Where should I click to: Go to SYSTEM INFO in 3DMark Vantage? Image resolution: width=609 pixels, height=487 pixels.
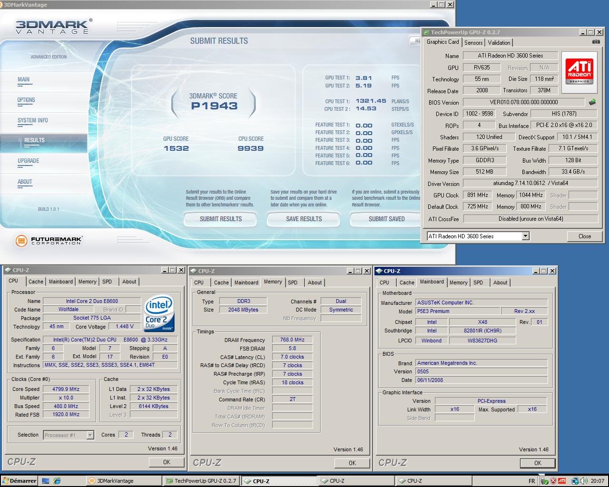33,121
